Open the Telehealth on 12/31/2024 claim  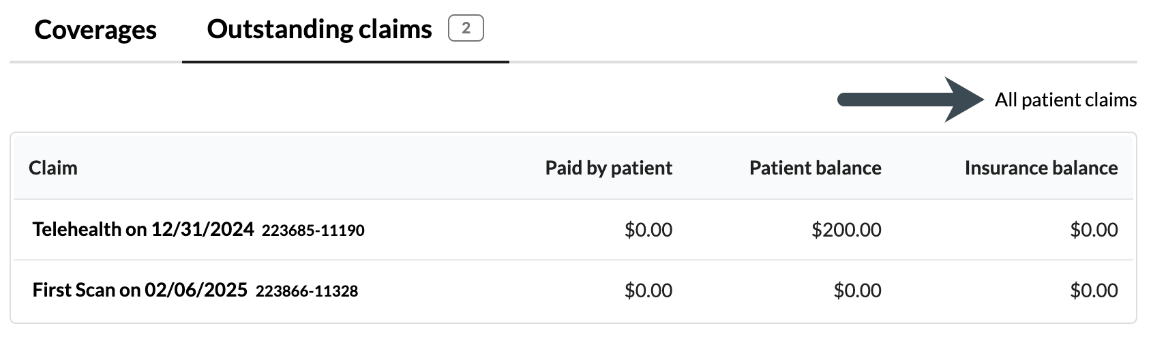click(x=143, y=229)
